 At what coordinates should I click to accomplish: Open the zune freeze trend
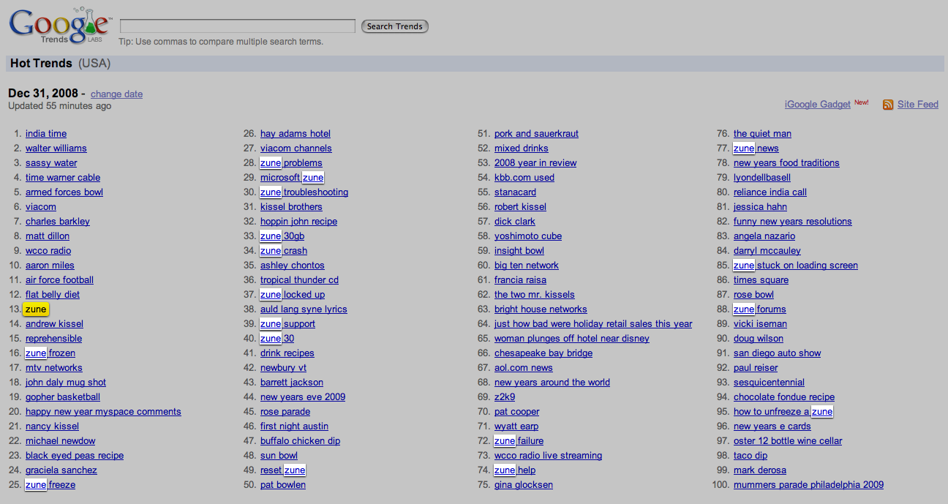50,485
